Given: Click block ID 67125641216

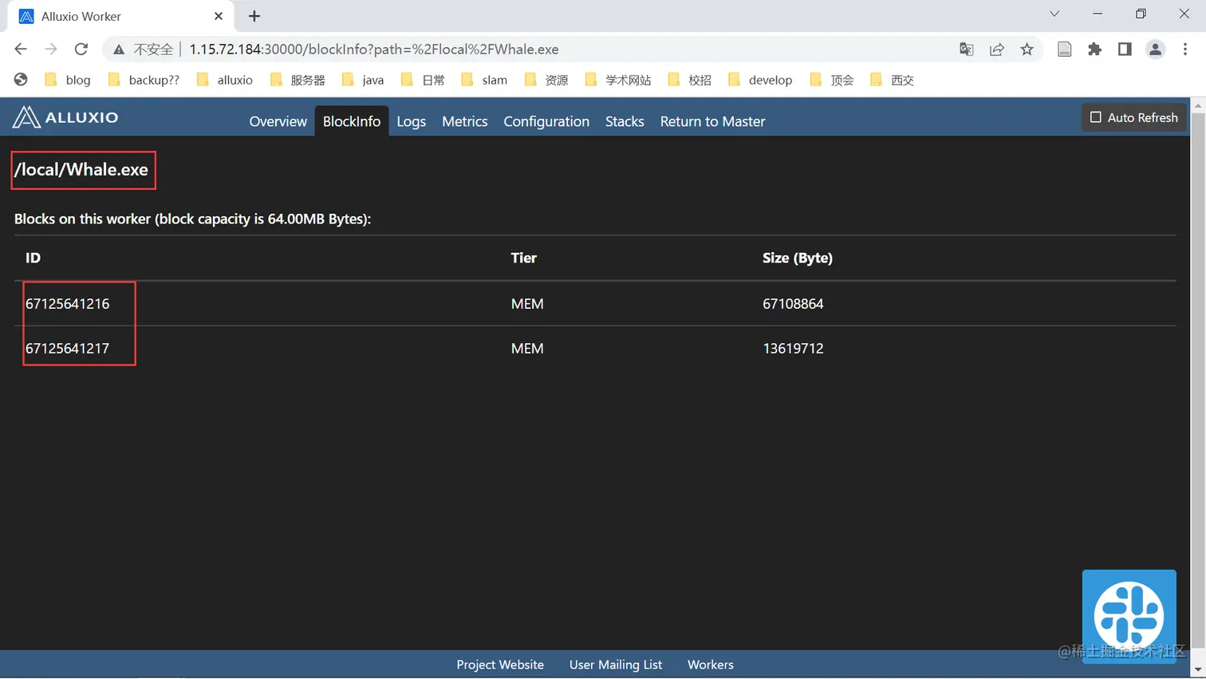Looking at the screenshot, I should click(68, 304).
